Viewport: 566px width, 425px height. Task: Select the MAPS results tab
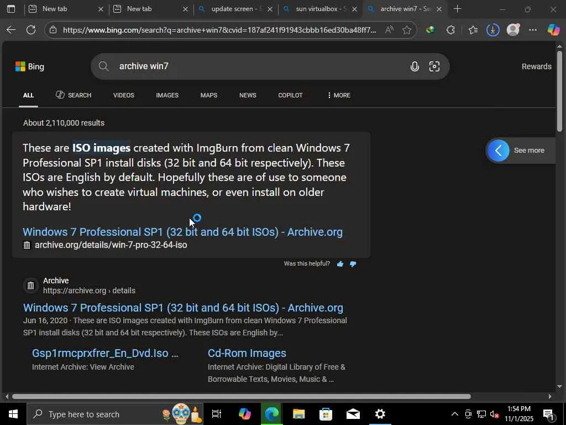[208, 95]
